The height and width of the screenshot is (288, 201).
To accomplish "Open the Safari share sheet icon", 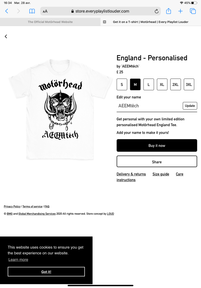I will (169, 11).
